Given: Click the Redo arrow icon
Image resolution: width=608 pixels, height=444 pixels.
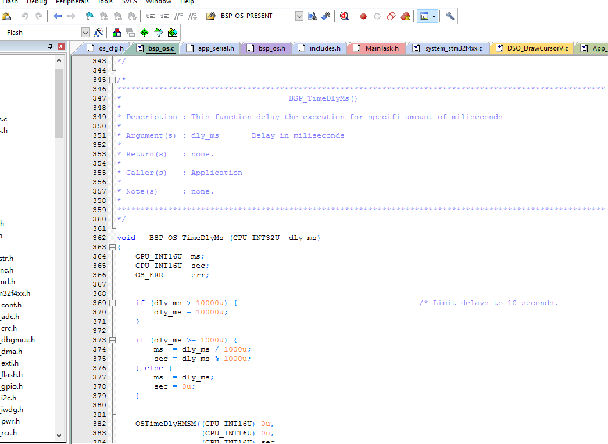Looking at the screenshot, I should (39, 16).
